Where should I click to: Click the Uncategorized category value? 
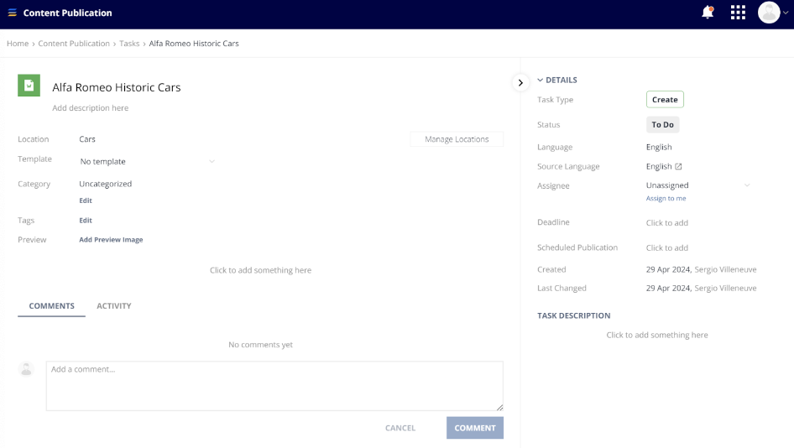[x=105, y=184]
